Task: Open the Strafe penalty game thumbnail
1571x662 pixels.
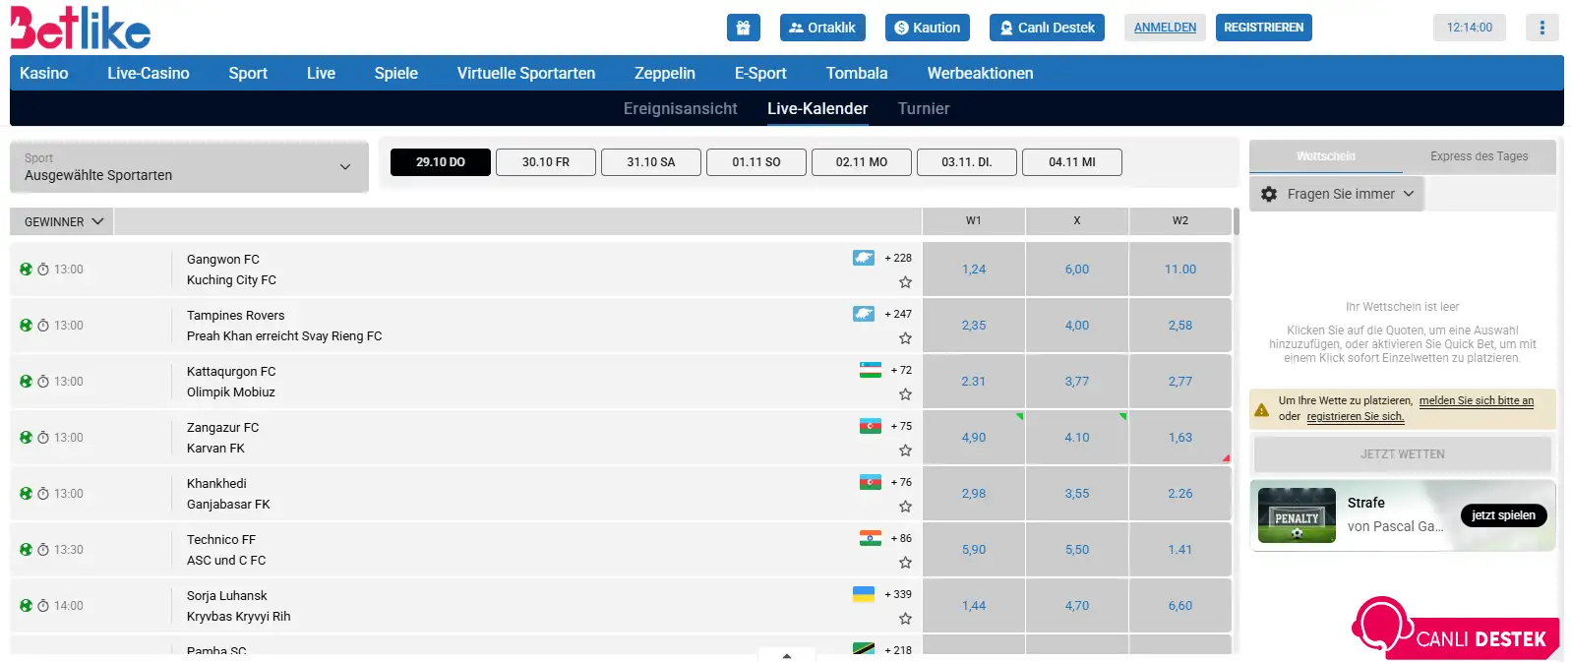Action: tap(1297, 515)
